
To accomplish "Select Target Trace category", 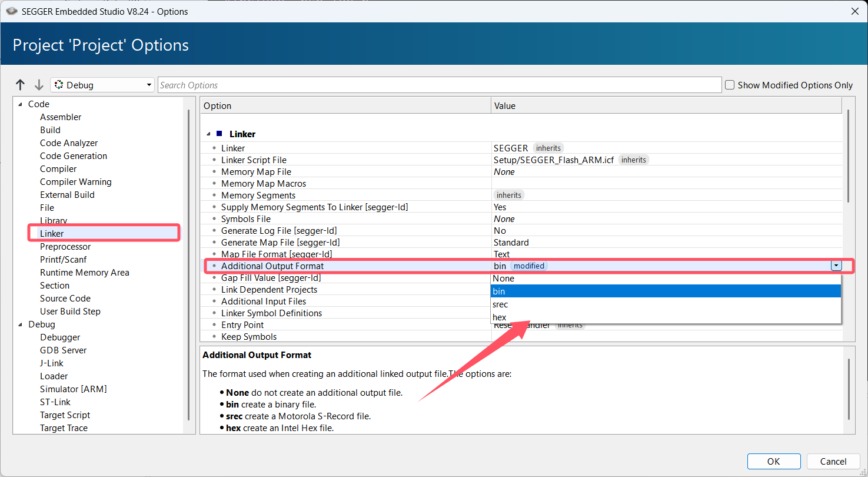I will 64,428.
